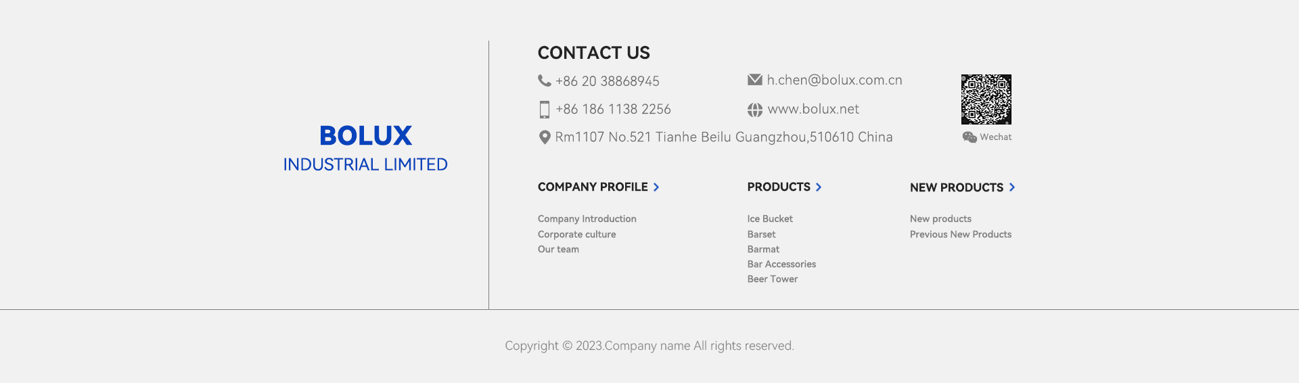Click the h.chen@bolux.com.cn email address
The height and width of the screenshot is (383, 1299).
[834, 80]
